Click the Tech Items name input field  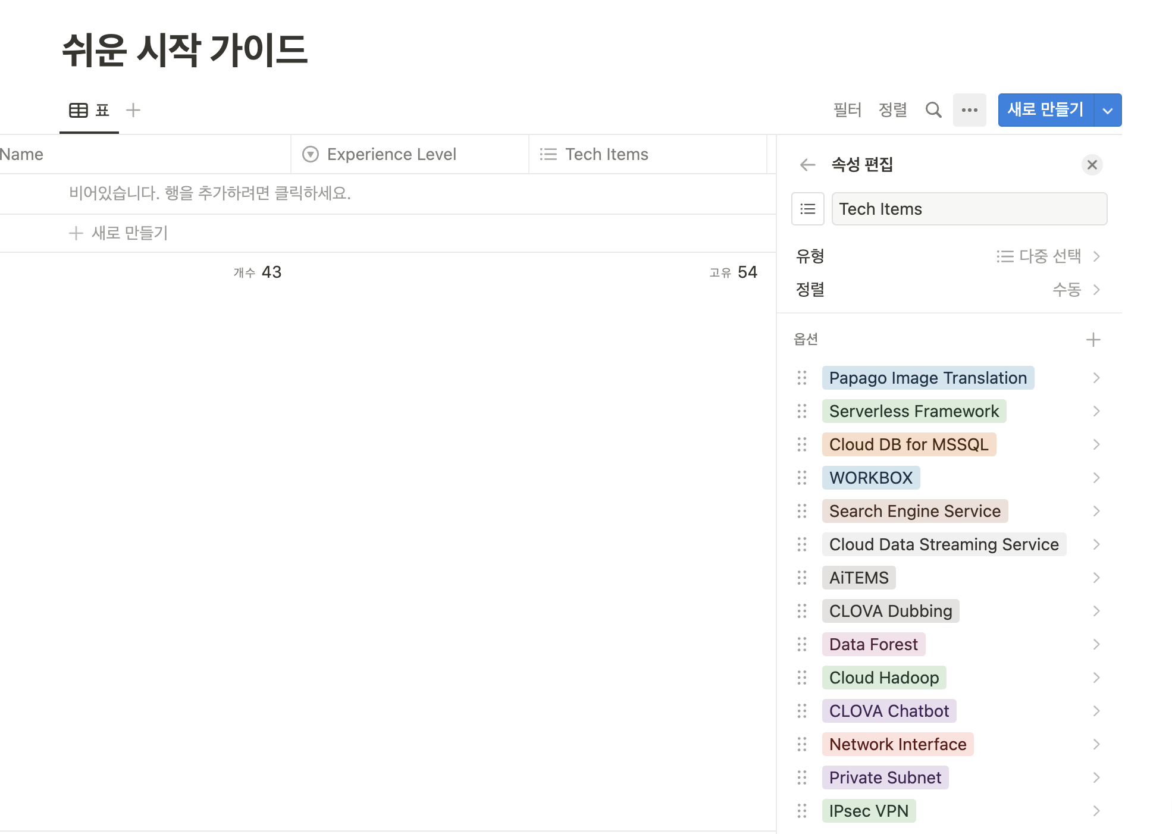click(x=969, y=209)
